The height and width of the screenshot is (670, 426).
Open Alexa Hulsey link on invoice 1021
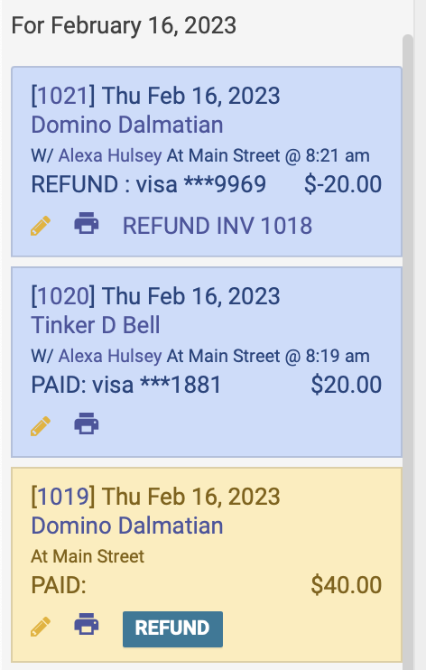(110, 155)
